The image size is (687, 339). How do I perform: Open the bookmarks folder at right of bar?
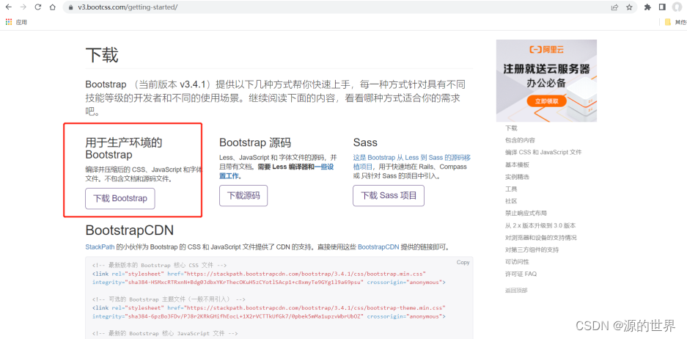(x=675, y=22)
